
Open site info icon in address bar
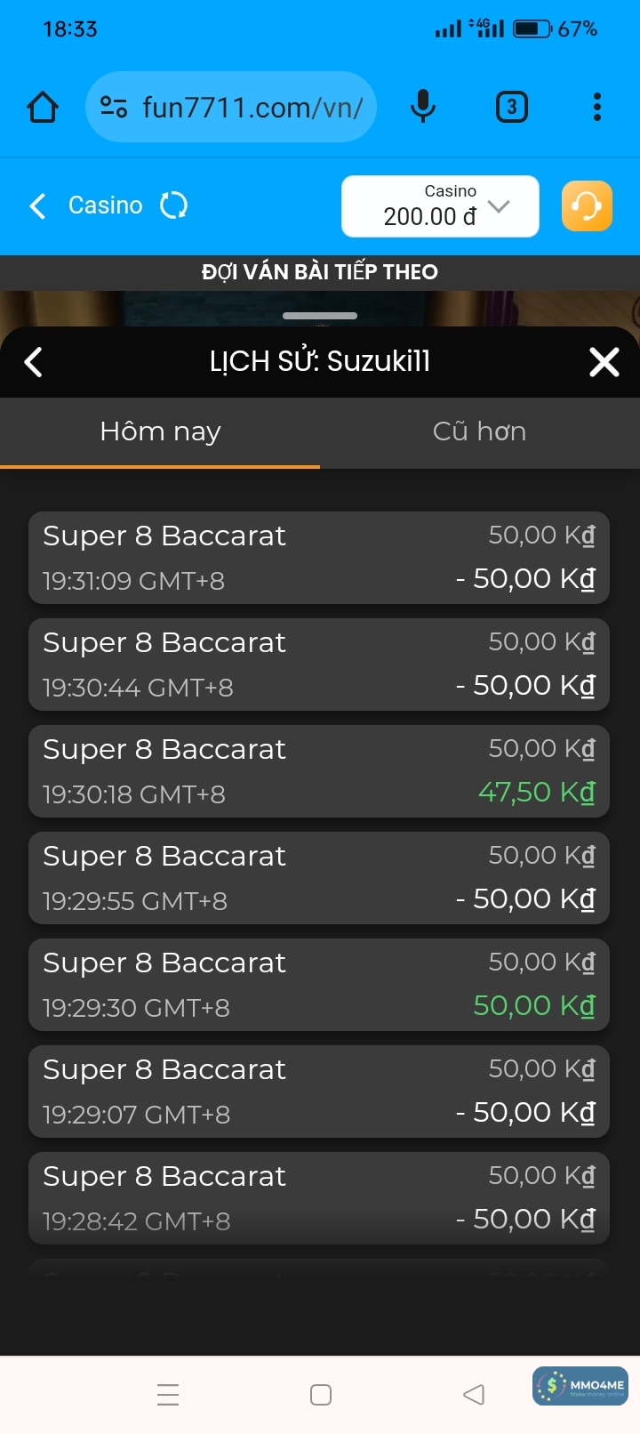[113, 108]
